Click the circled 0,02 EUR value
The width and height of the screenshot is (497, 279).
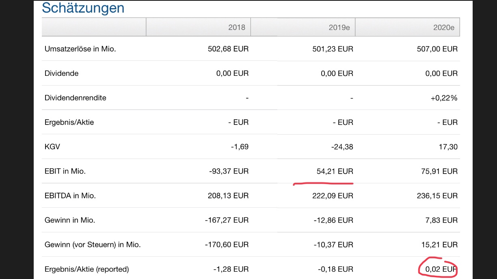click(x=440, y=269)
